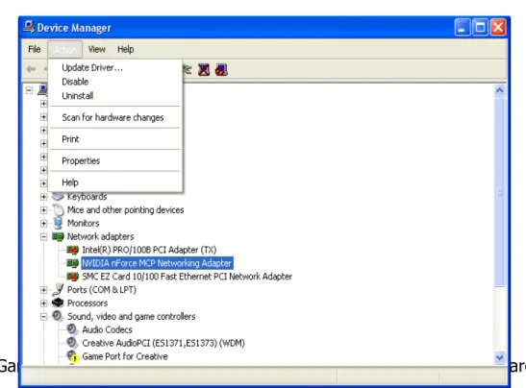
Task: Click the disabled SMC EZ Card adapter icon
Action: pyautogui.click(x=72, y=277)
